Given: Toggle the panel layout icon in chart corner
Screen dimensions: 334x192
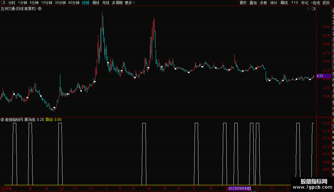Looking at the screenshot, I should pyautogui.click(x=314, y=9).
